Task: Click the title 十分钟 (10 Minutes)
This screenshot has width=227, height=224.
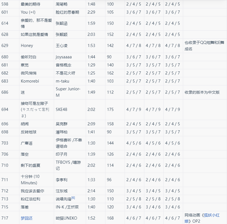Action: point(30,180)
